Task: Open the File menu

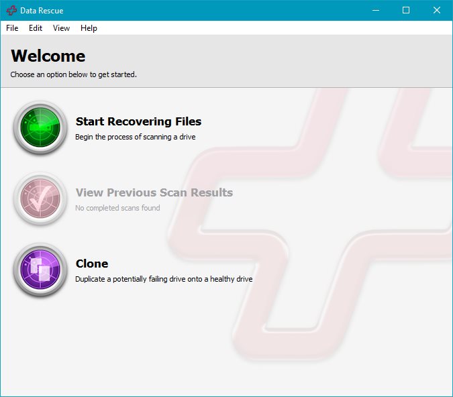Action: coord(12,28)
